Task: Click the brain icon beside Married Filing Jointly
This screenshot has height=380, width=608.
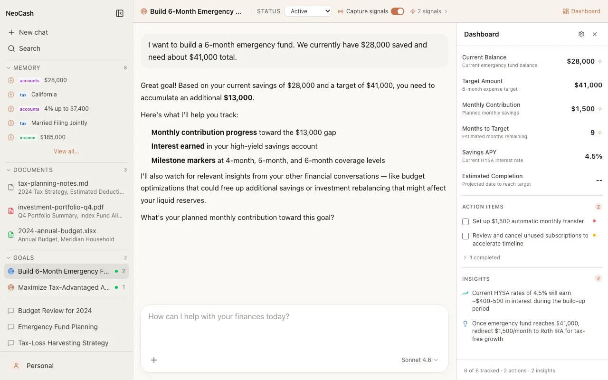Action: (x=11, y=123)
